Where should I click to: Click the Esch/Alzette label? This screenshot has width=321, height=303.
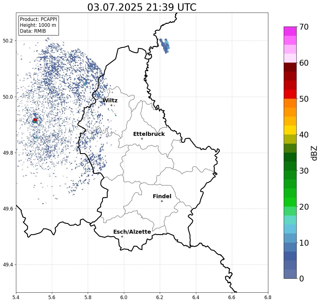pos(132,232)
